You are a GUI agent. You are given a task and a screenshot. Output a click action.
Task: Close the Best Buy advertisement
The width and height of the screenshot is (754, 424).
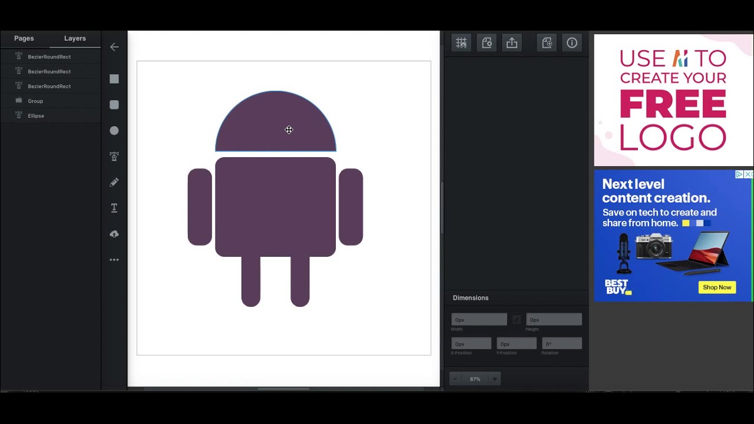coord(749,174)
